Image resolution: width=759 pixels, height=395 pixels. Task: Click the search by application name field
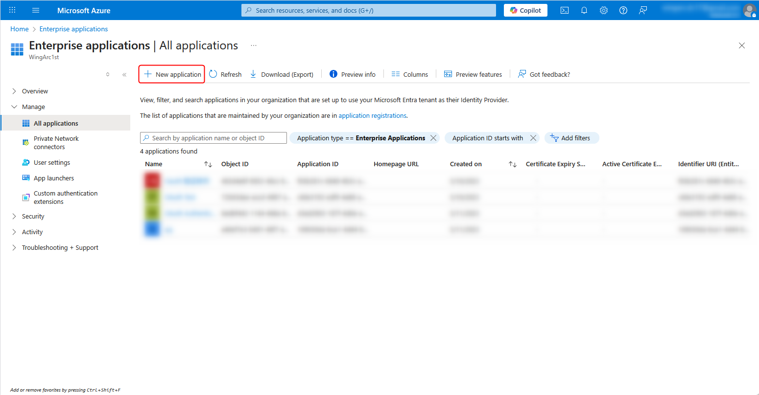pos(213,138)
